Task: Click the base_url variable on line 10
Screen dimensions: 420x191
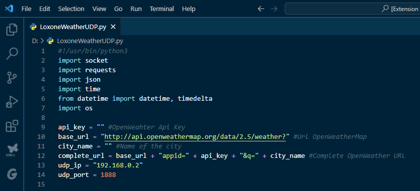Action: click(x=73, y=137)
